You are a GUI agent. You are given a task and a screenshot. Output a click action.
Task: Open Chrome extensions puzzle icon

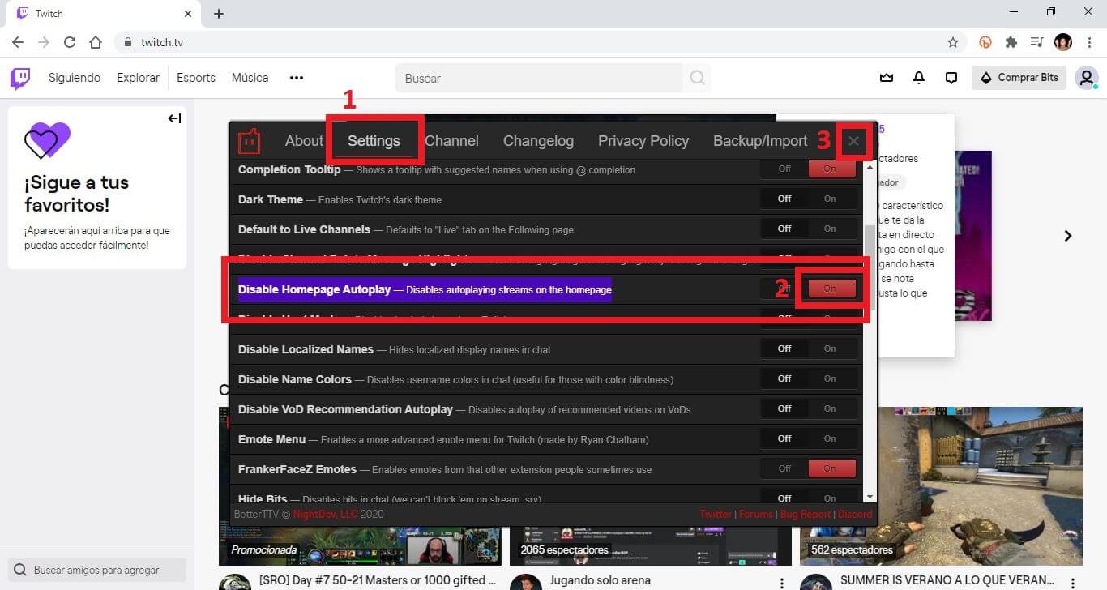pyautogui.click(x=1011, y=42)
